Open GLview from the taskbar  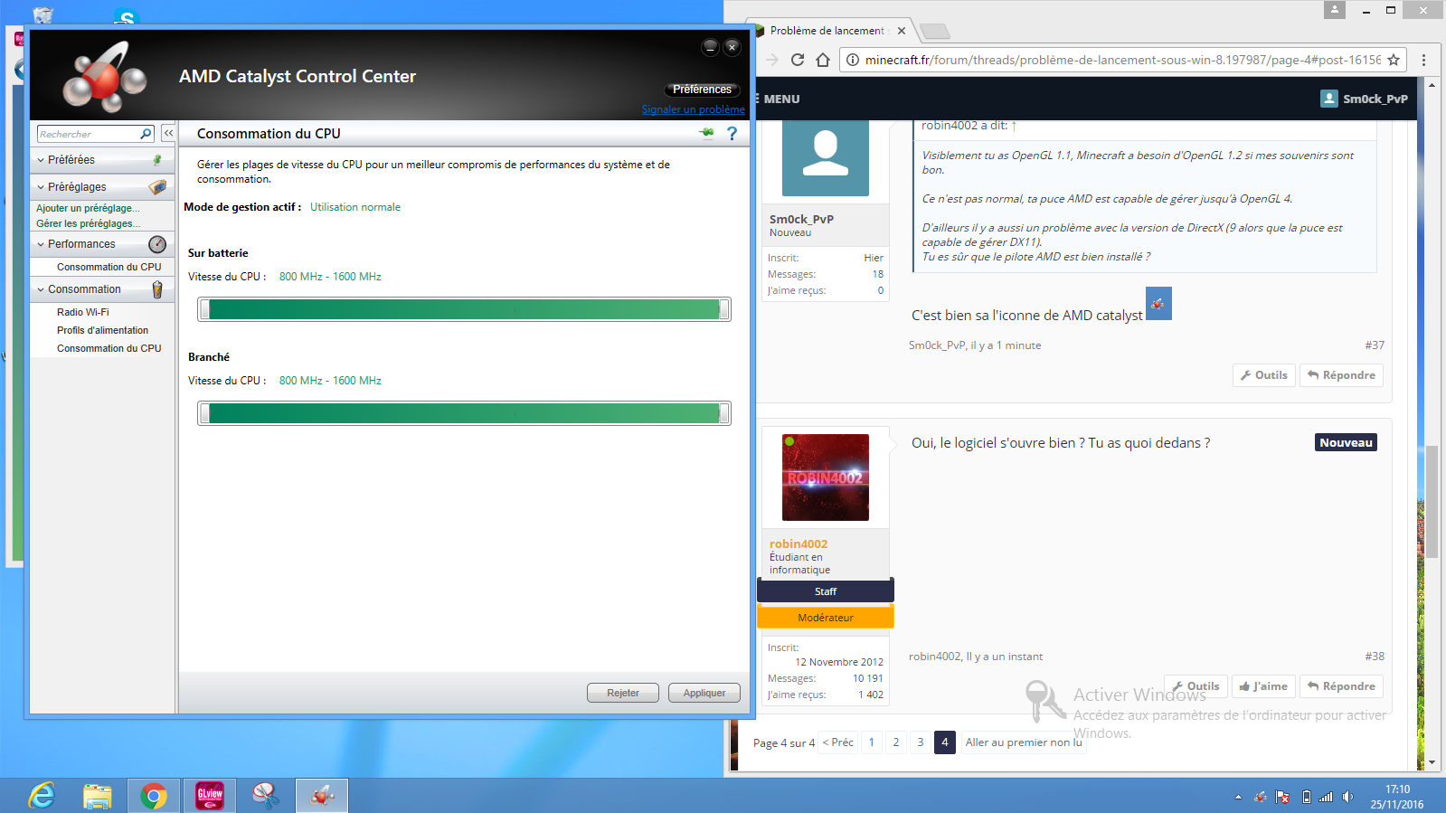(x=210, y=796)
